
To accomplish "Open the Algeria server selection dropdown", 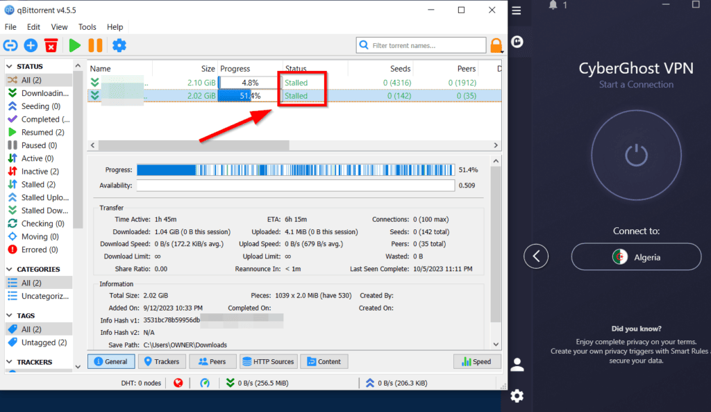I will [x=635, y=256].
